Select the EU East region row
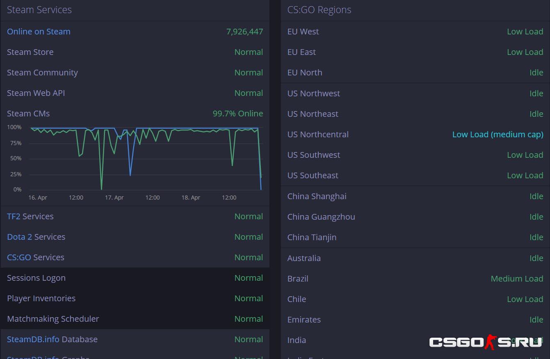 point(415,52)
